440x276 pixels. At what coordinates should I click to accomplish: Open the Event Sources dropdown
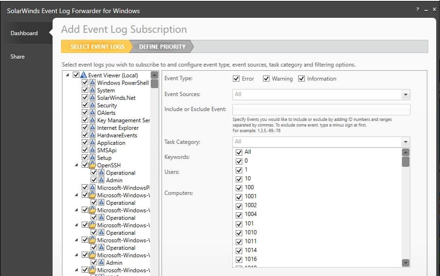(405, 95)
